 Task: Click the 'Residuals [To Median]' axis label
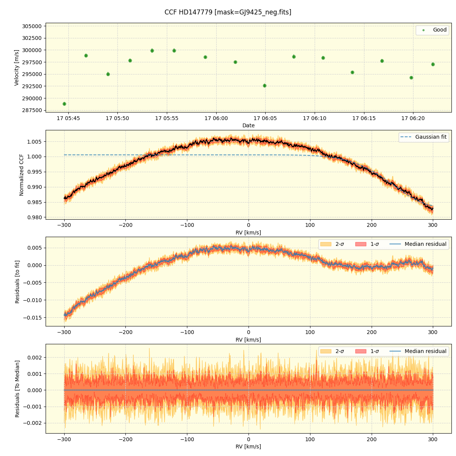tap(17, 389)
